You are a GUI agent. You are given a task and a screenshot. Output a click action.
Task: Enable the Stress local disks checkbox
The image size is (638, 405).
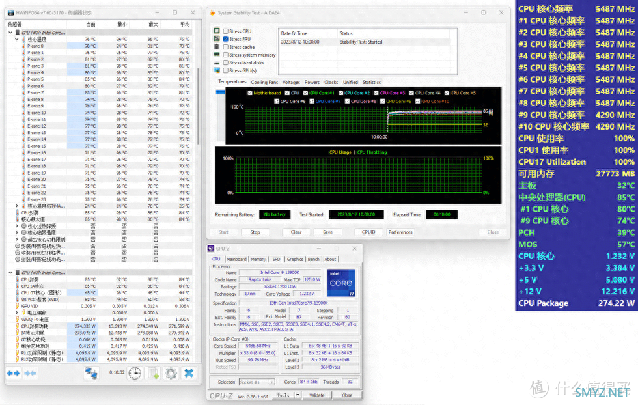point(225,63)
